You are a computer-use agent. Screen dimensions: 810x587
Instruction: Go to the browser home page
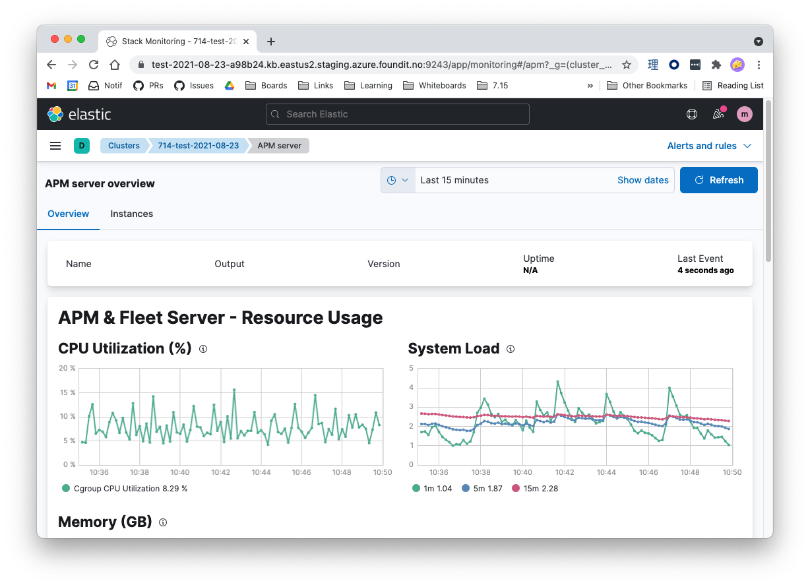115,65
